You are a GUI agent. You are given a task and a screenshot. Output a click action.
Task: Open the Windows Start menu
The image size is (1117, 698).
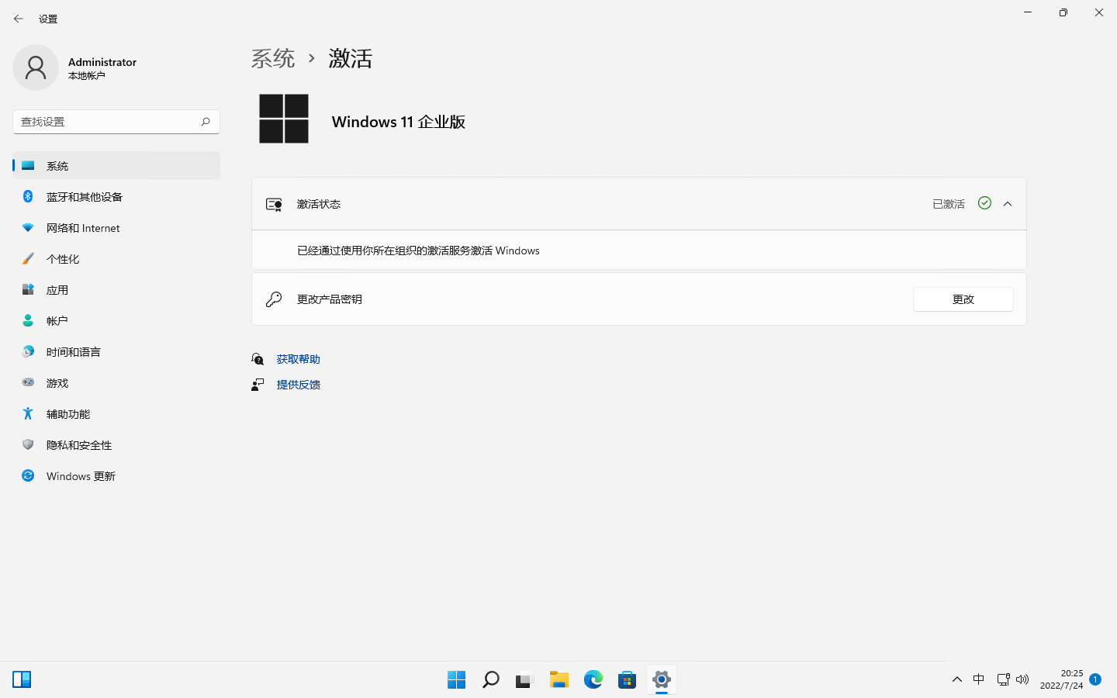(457, 680)
